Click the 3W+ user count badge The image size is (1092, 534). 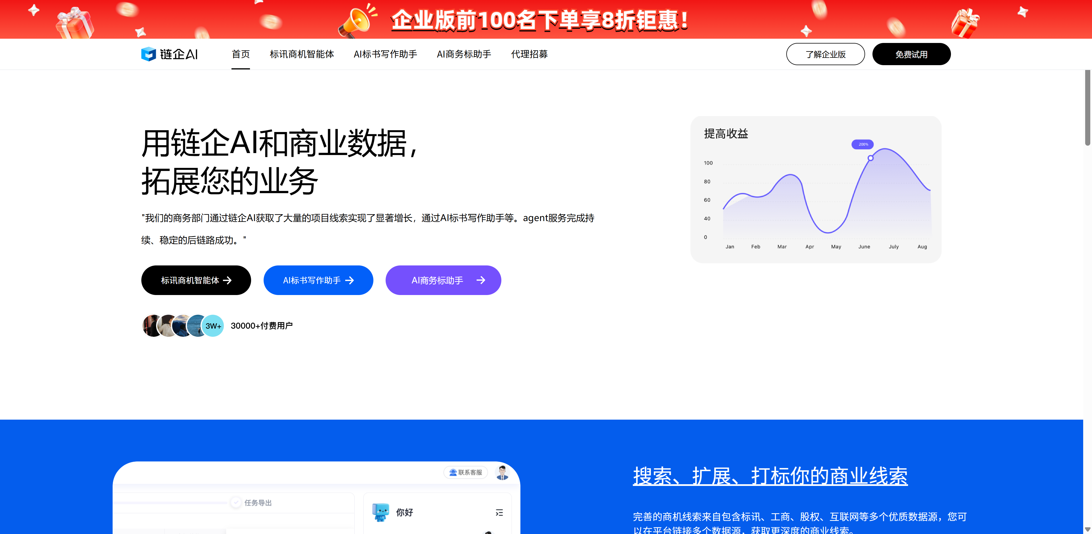click(x=213, y=326)
